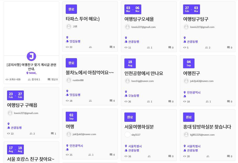Viewport: 238px width, 163px height.
Task: Click the avatar beside sky3117
Action: pos(128,135)
